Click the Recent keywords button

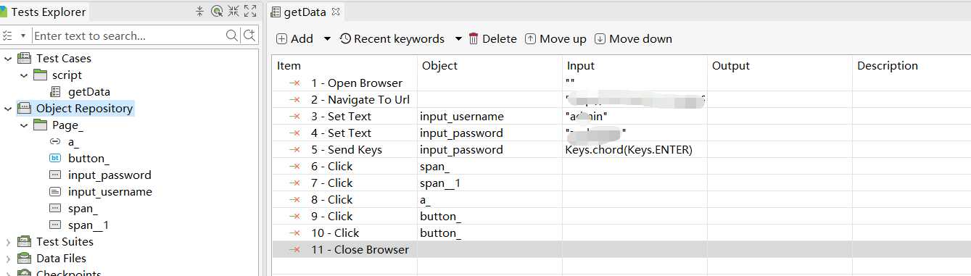392,38
